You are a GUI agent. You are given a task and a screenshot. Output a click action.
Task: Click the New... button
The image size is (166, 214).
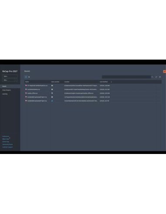pyautogui.click(x=8, y=80)
